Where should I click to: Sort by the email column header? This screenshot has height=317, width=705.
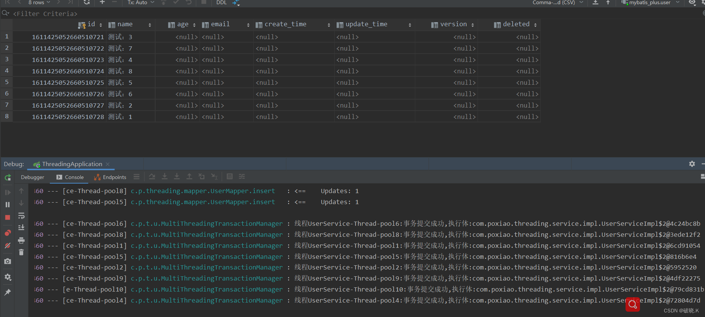(x=226, y=24)
